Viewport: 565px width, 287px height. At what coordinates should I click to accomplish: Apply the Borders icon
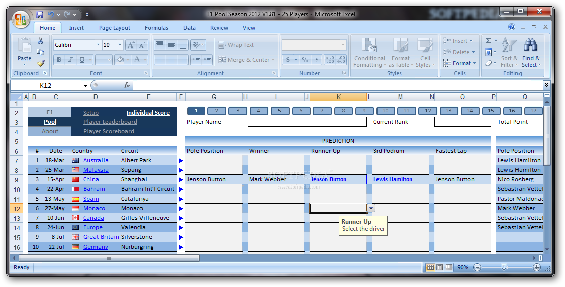[101, 60]
